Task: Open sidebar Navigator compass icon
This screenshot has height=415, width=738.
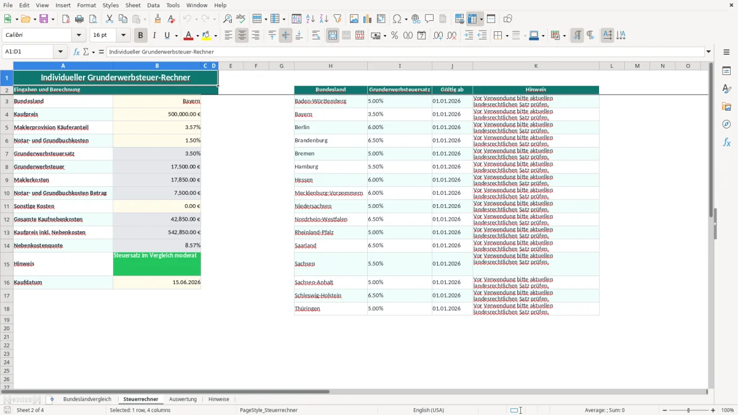Action: (x=726, y=124)
